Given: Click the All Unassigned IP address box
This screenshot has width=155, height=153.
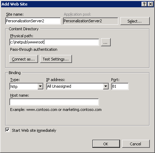Looking at the screenshot, I should pyautogui.click(x=78, y=86).
